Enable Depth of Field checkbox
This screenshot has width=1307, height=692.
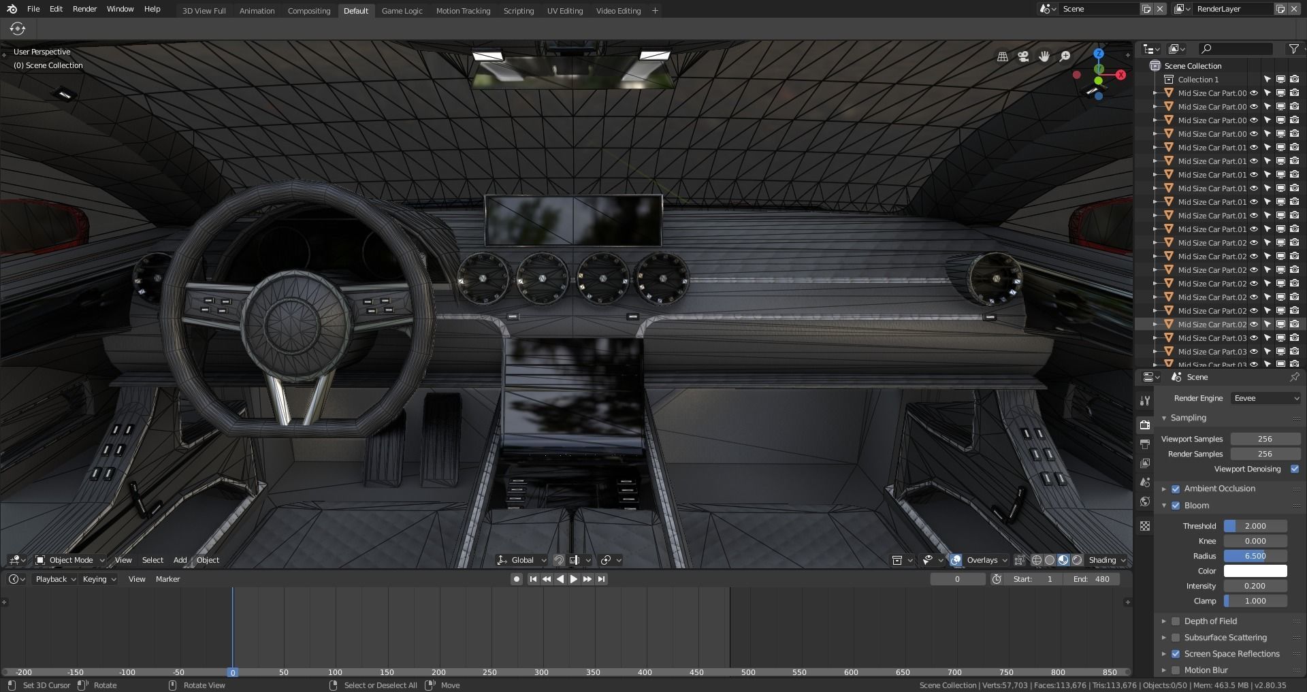tap(1176, 621)
